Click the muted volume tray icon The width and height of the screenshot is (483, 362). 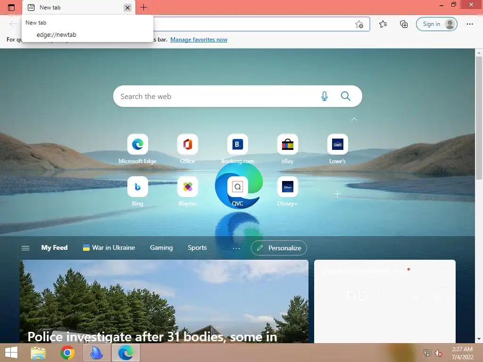[438, 353]
